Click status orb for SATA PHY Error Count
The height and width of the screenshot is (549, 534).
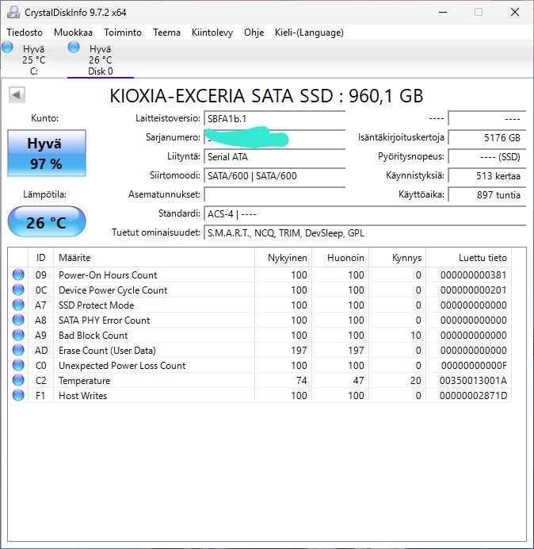click(18, 320)
